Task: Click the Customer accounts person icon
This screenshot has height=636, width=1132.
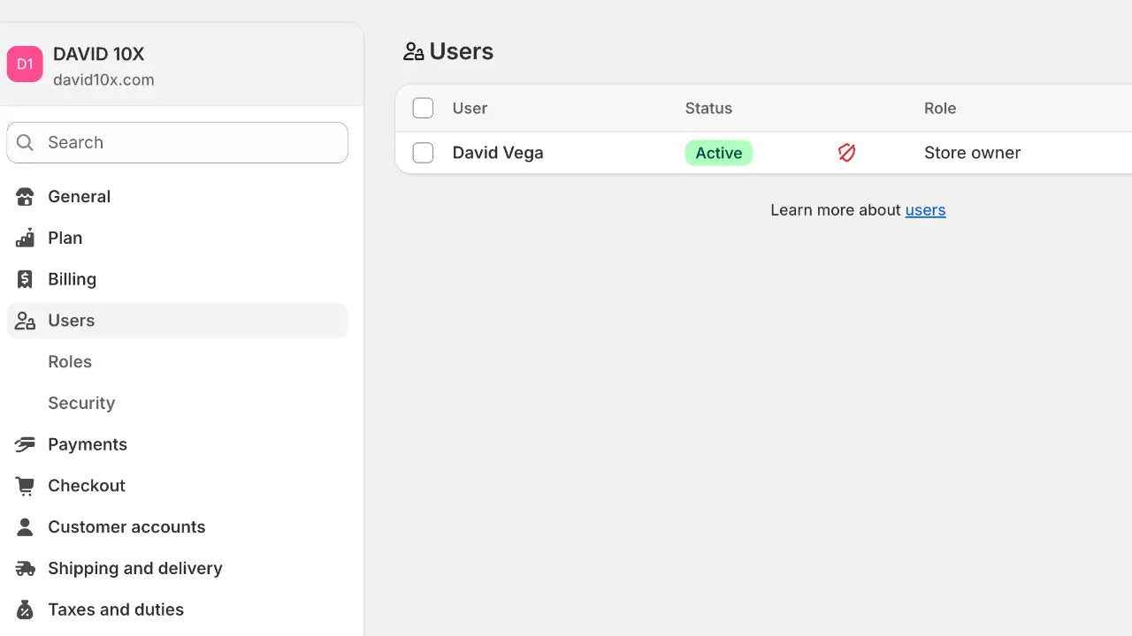Action: [25, 527]
